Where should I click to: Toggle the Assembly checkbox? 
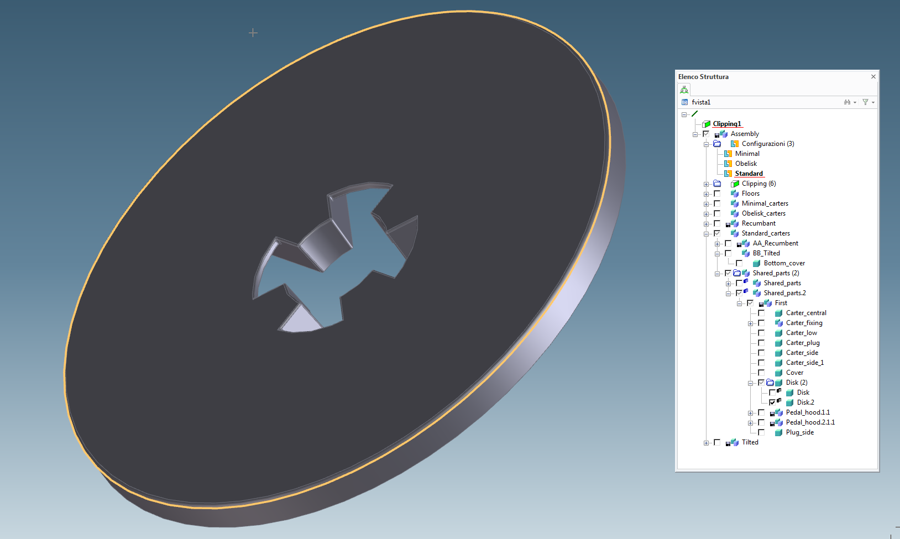pyautogui.click(x=706, y=134)
